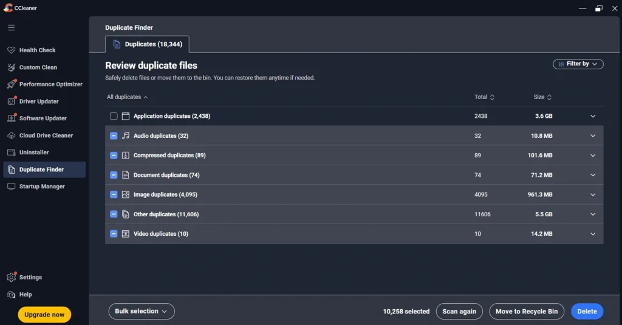
Task: Expand the Application duplicates row chevron
Action: click(593, 116)
